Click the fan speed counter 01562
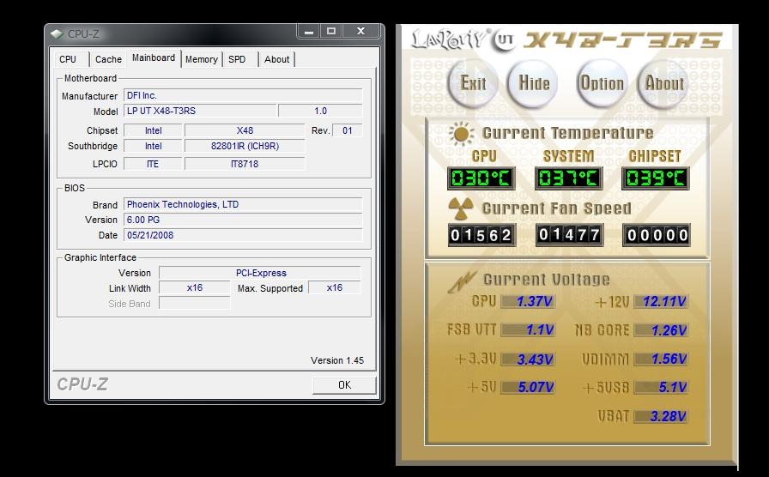The width and height of the screenshot is (769, 477). click(x=481, y=235)
